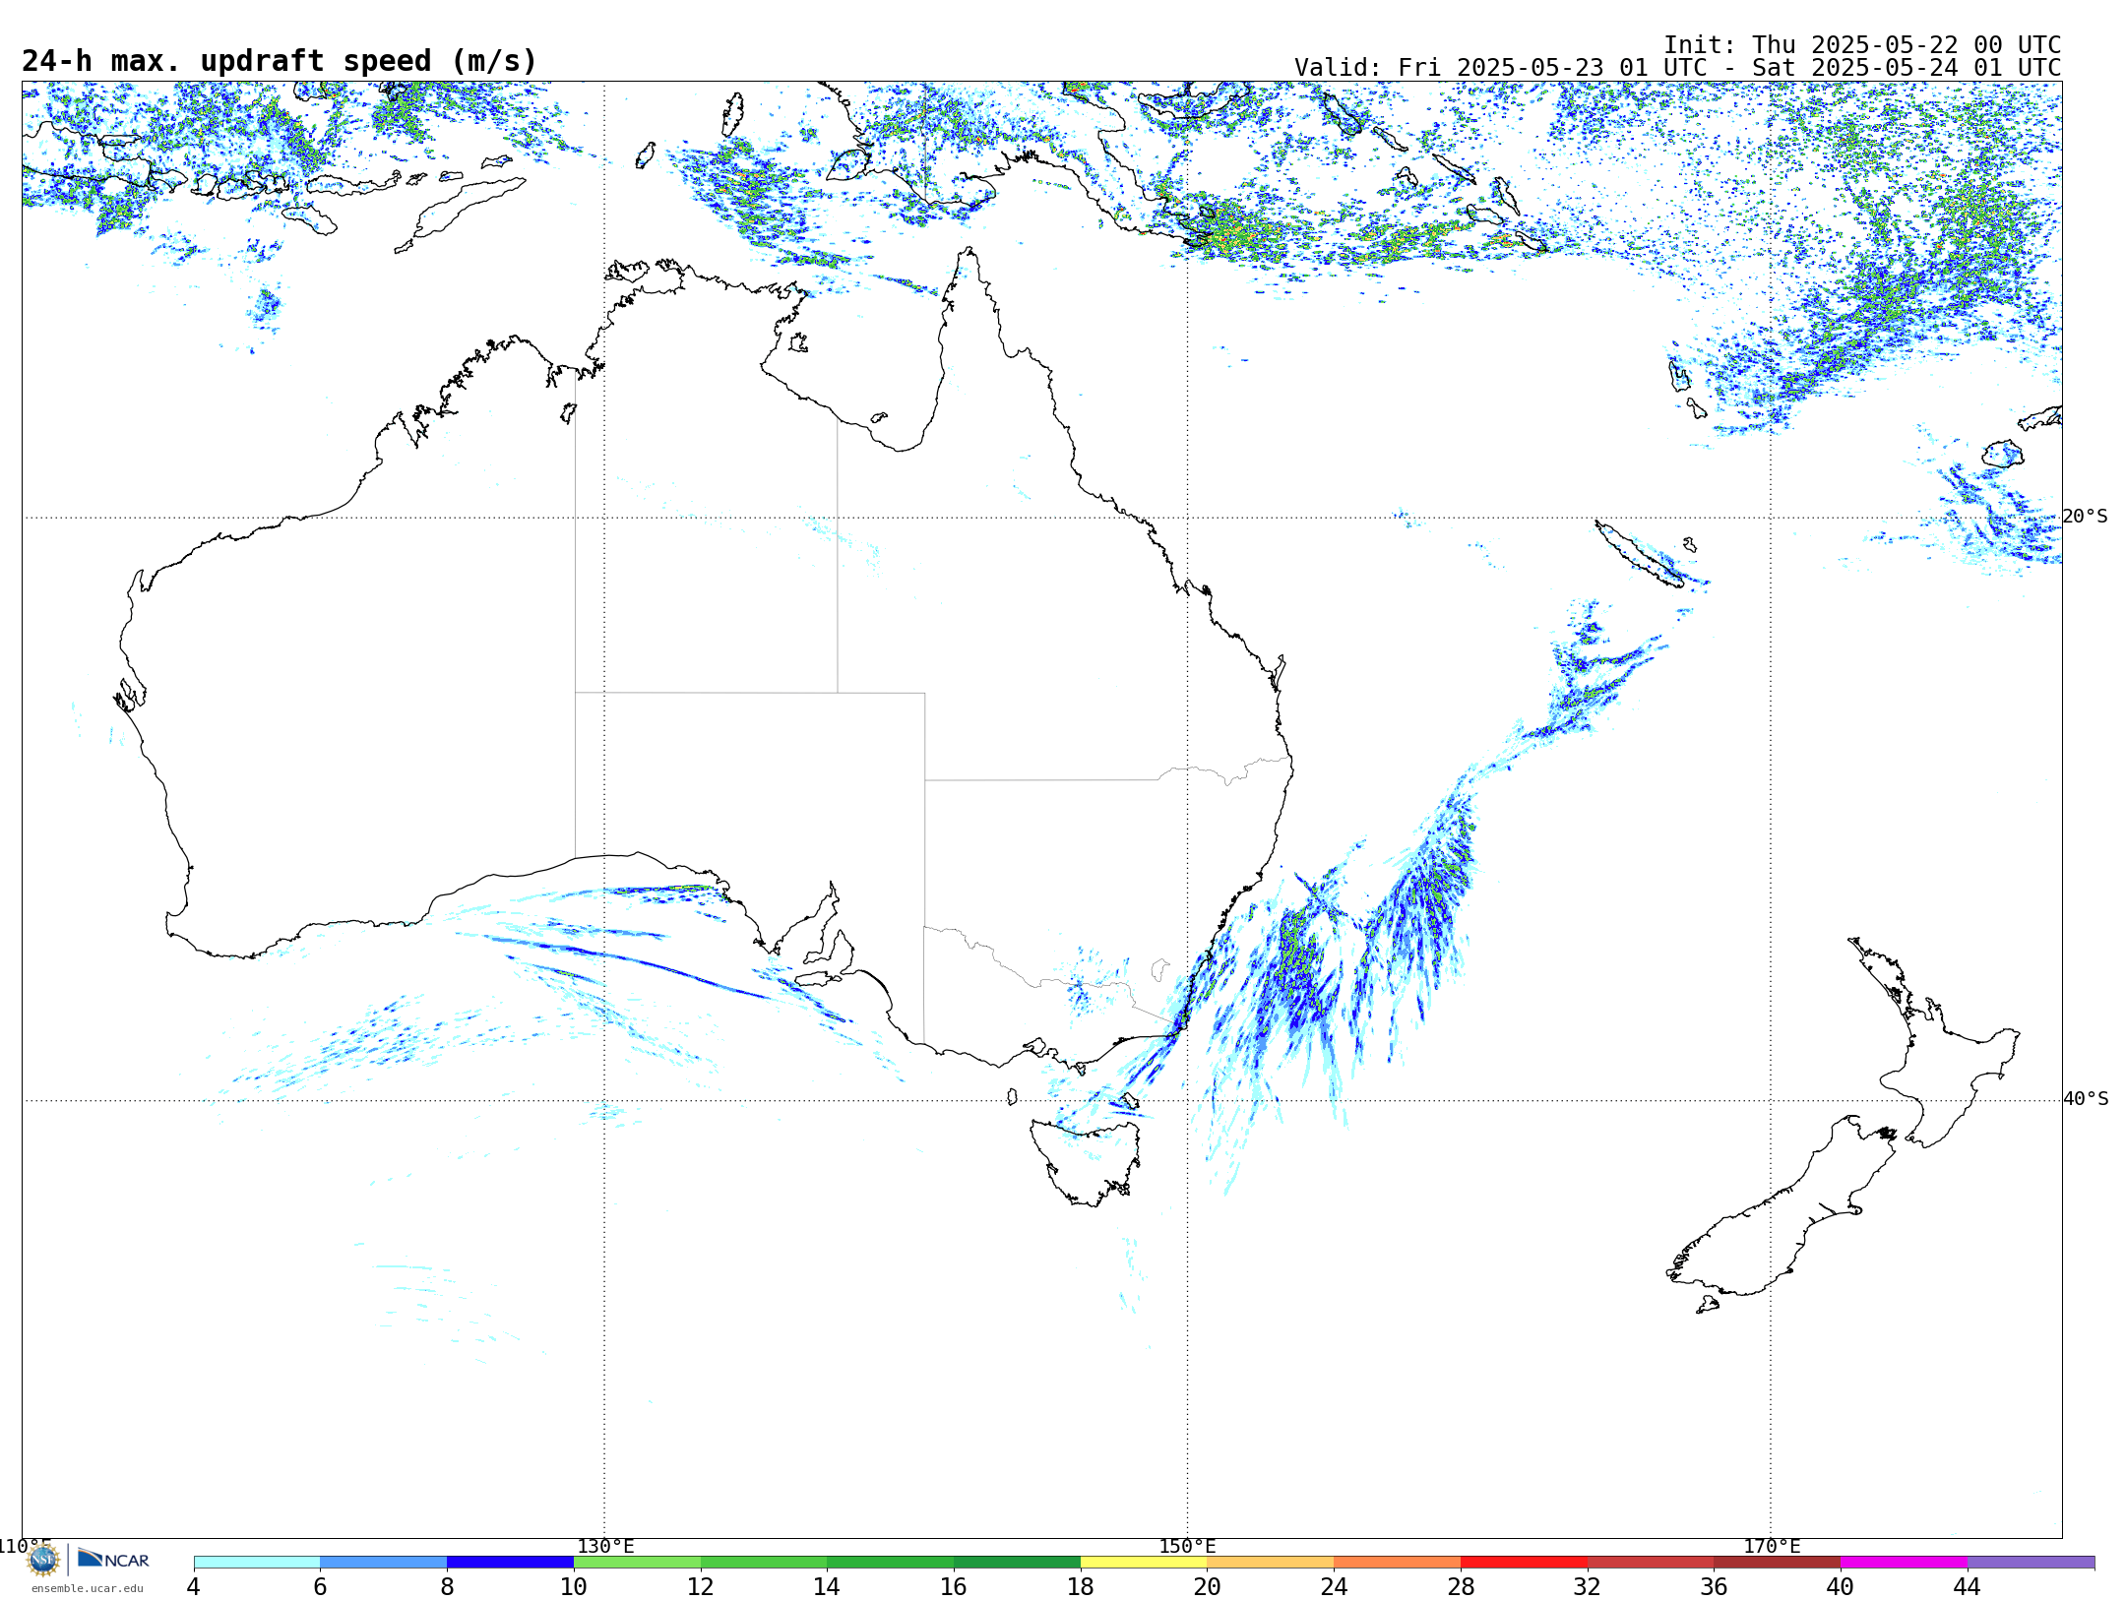Select the bright red 28–32 m/s swatch

point(1524,1562)
